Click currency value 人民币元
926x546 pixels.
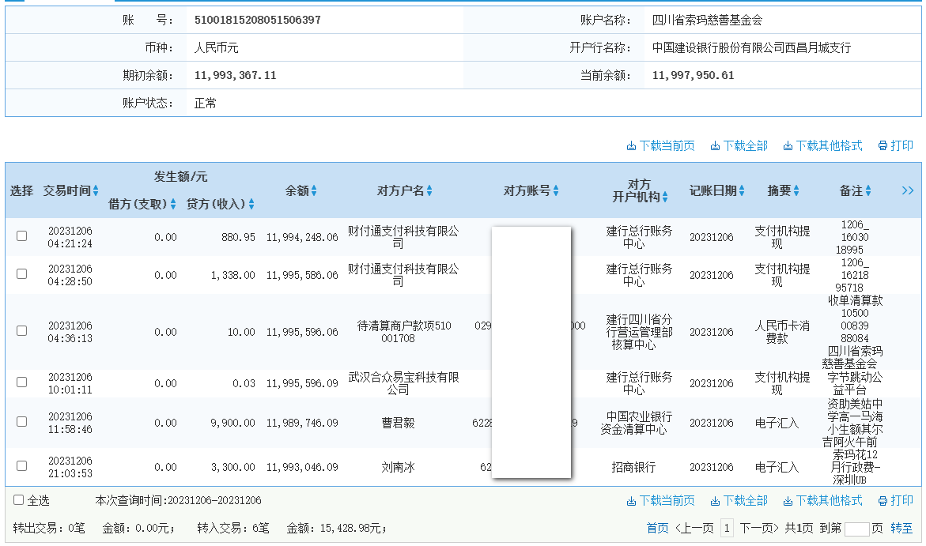click(216, 48)
